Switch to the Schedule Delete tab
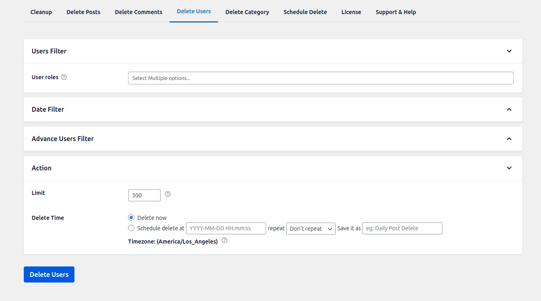 (x=305, y=12)
